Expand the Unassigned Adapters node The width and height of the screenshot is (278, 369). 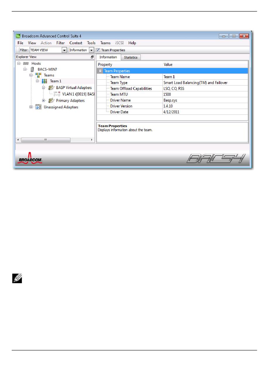click(x=31, y=107)
